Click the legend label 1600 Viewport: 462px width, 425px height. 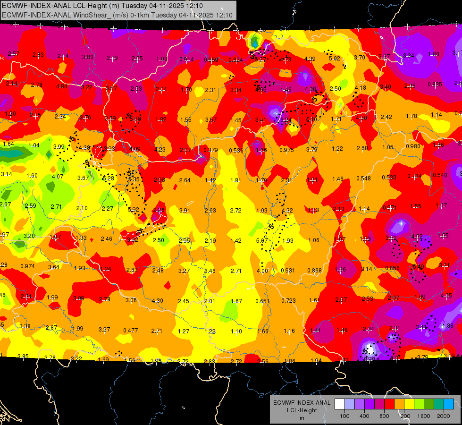pyautogui.click(x=423, y=416)
